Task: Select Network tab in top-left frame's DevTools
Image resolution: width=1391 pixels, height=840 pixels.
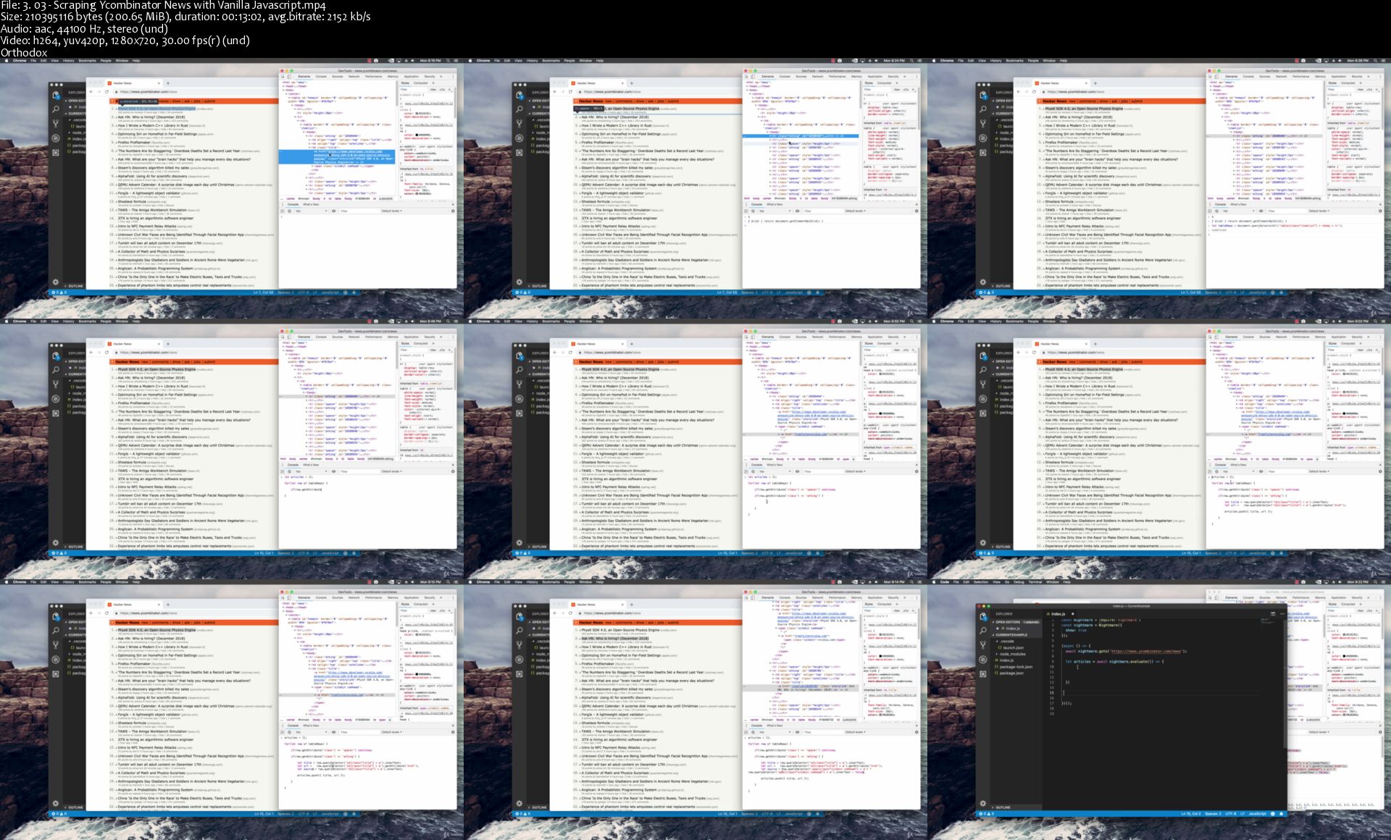Action: 354,76
